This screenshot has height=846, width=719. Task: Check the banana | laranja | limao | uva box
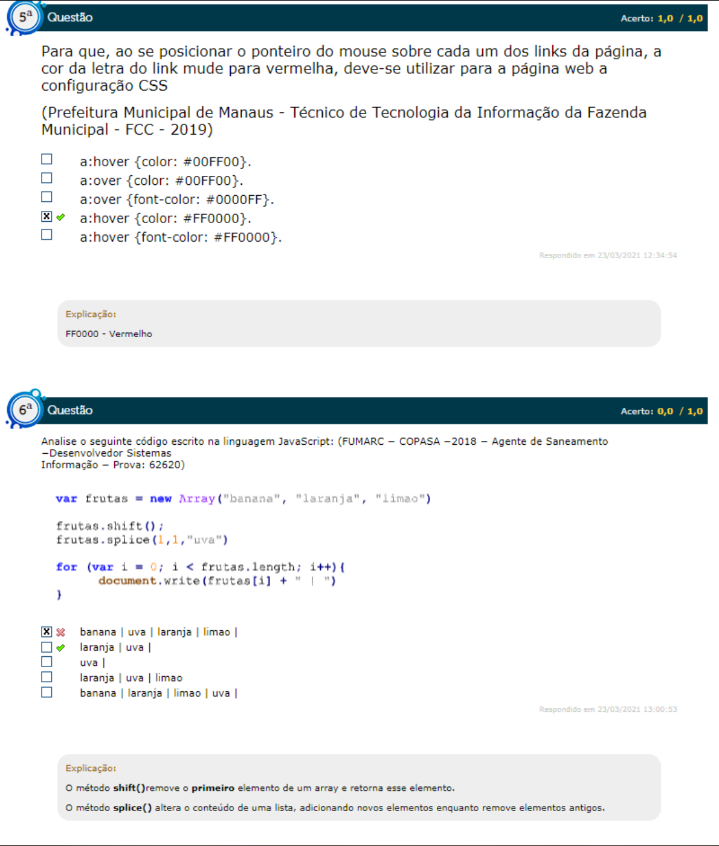tap(47, 693)
